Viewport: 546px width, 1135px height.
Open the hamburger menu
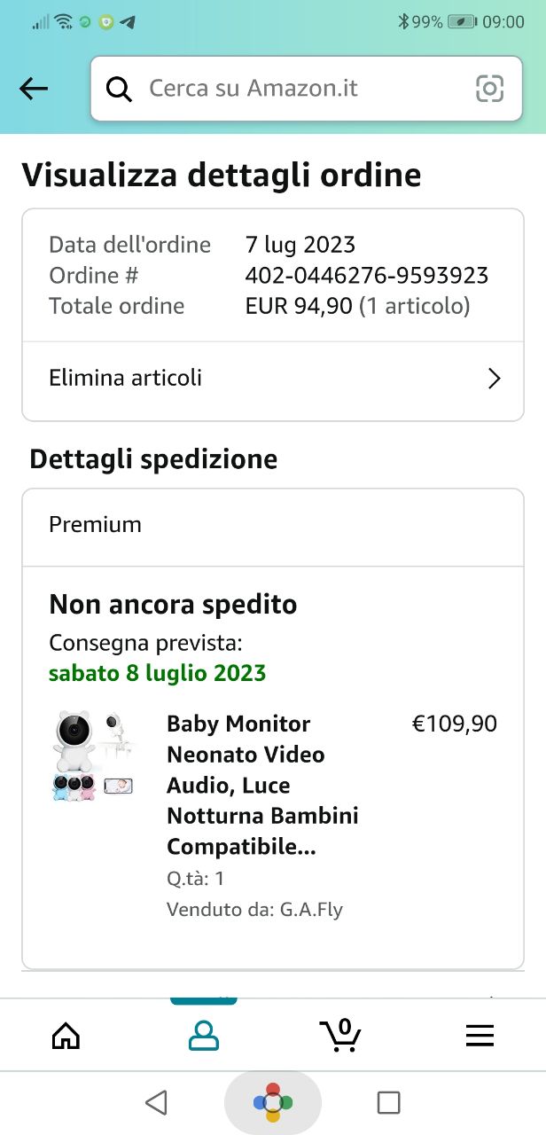[x=480, y=1035]
